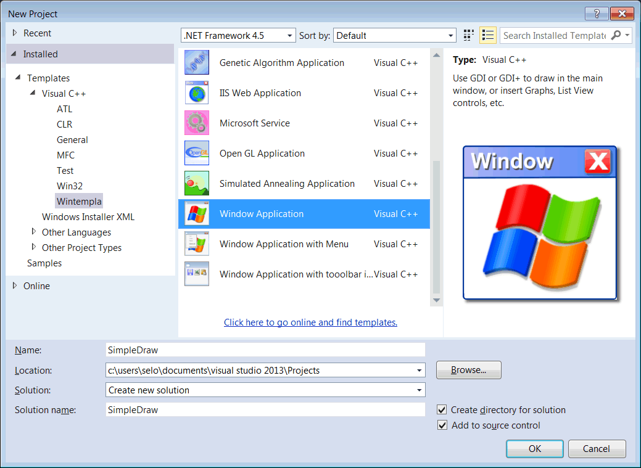Viewport: 641px width, 468px height.
Task: Click the Name field SimpleDraw
Action: [265, 350]
